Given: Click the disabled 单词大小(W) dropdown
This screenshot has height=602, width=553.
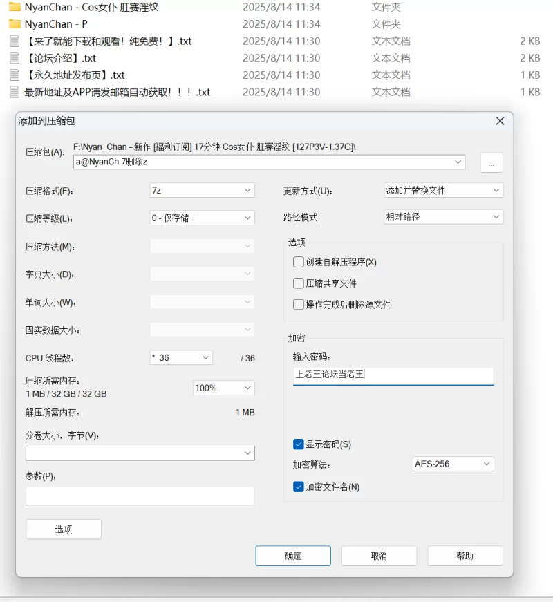Looking at the screenshot, I should (x=203, y=302).
